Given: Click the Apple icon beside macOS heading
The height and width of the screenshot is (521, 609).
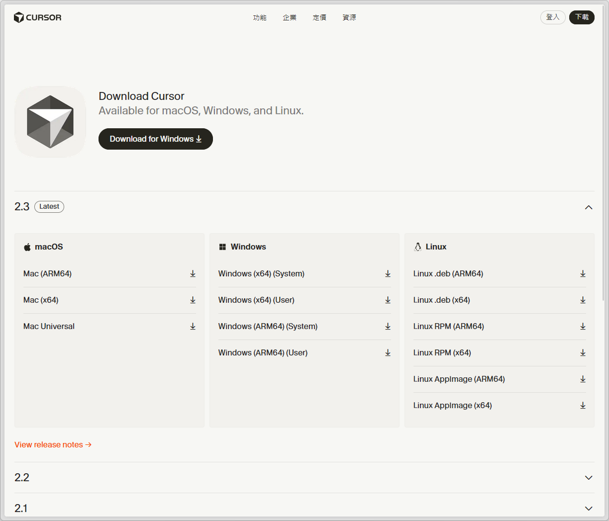Looking at the screenshot, I should (x=27, y=246).
